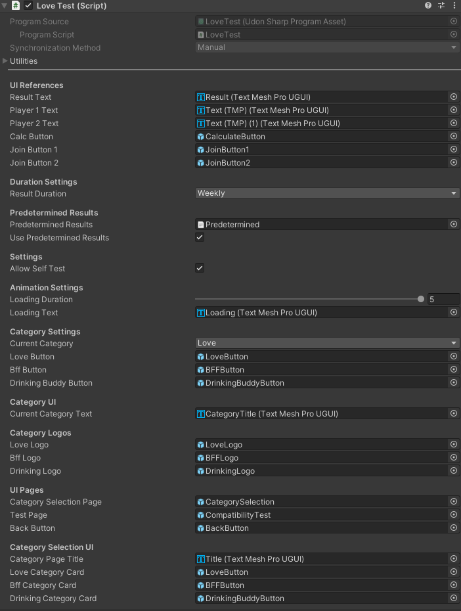Screen dimensions: 461x611
Task: Open object picker for Back Button field
Action: (453, 528)
